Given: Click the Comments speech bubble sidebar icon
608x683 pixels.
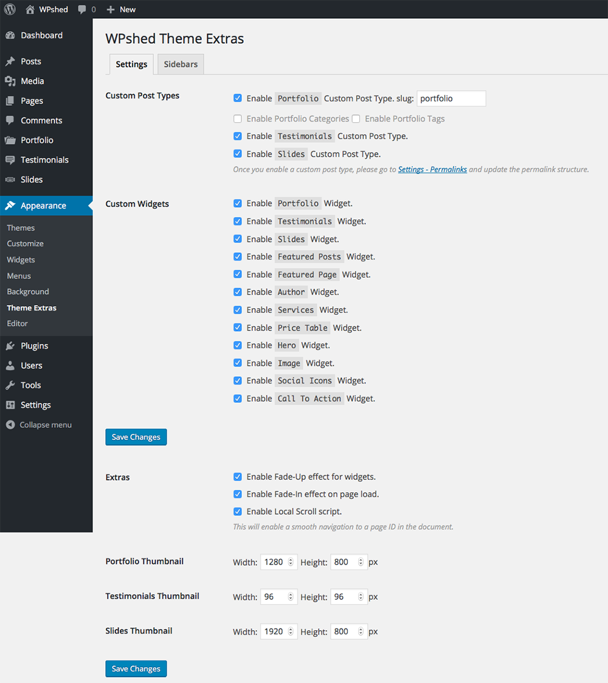Looking at the screenshot, I should point(10,120).
